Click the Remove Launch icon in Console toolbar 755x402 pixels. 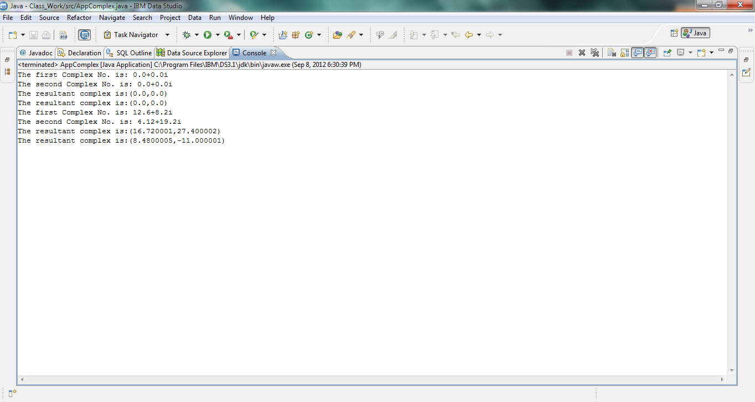(x=582, y=53)
